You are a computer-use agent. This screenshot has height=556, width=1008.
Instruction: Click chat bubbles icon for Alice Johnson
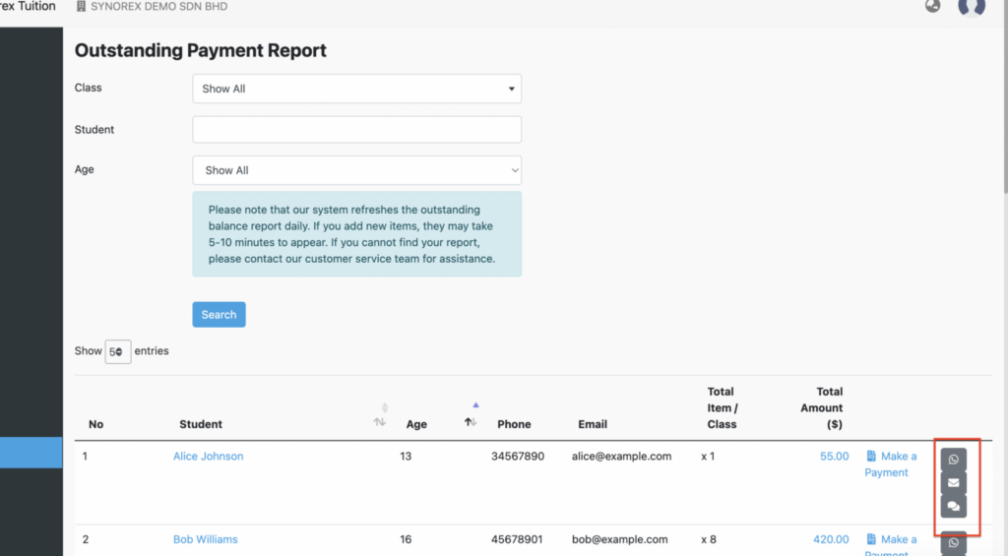point(953,507)
